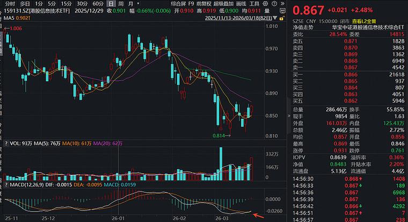408x222 pixels.
Task: Click 净值 0.8483 value
Action: pyautogui.click(x=338, y=164)
